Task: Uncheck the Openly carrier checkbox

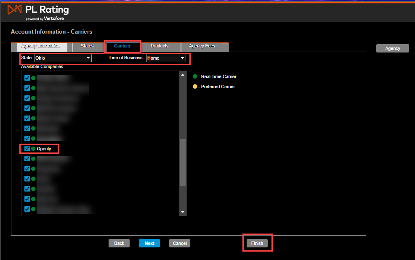Action: (27, 149)
